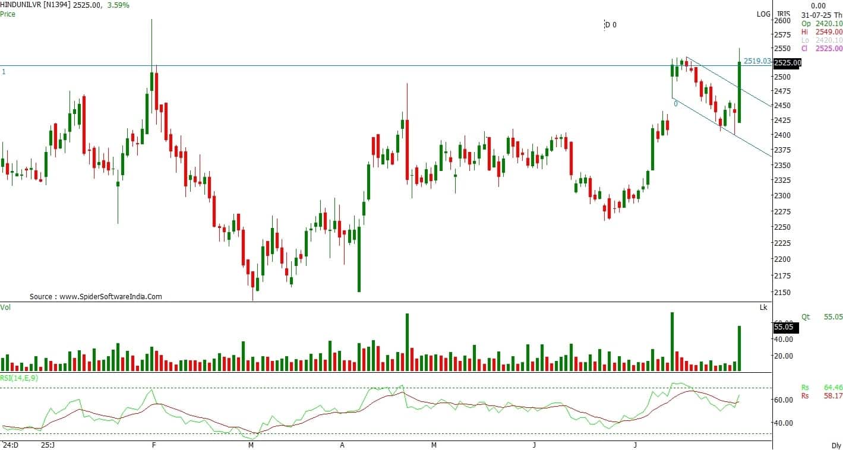Open the SpiderSoftwareIndia.Com source link

(x=96, y=296)
